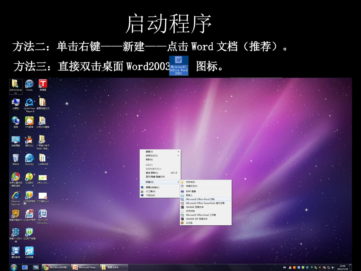Select the Microsoft Office Word desktop shortcut
The height and width of the screenshot is (271, 361).
point(43,217)
